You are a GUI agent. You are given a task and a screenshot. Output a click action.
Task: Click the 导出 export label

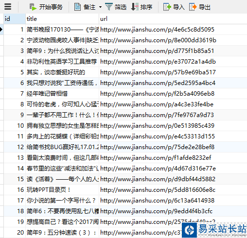[205, 7]
